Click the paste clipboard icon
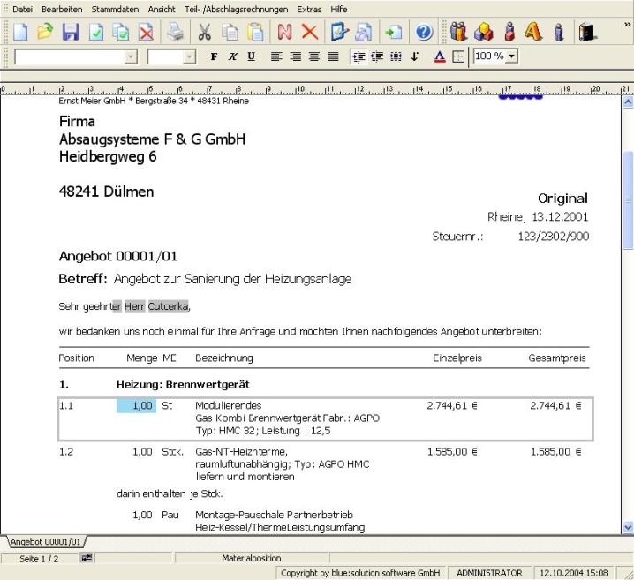The height and width of the screenshot is (580, 634). tap(256, 33)
